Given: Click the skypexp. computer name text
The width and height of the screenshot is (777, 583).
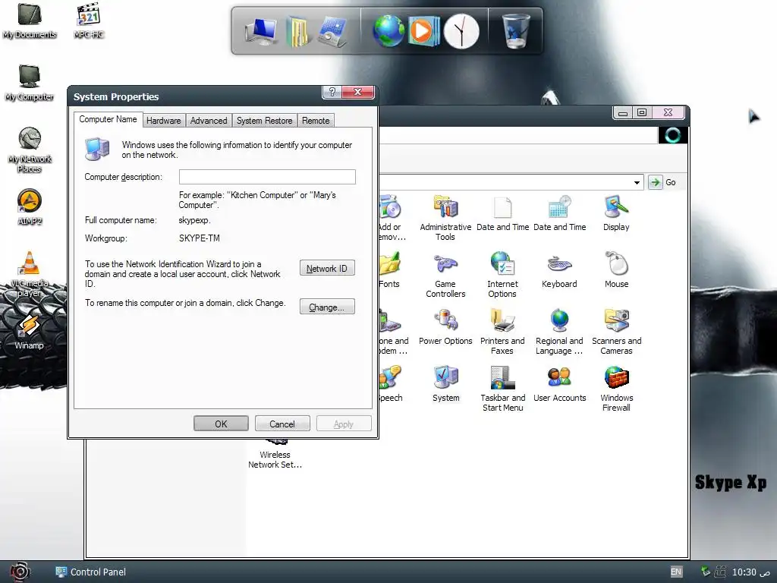Looking at the screenshot, I should pos(194,220).
